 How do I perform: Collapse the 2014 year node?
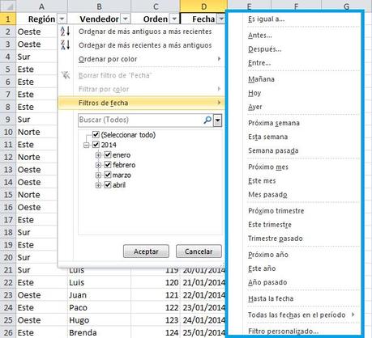point(87,146)
